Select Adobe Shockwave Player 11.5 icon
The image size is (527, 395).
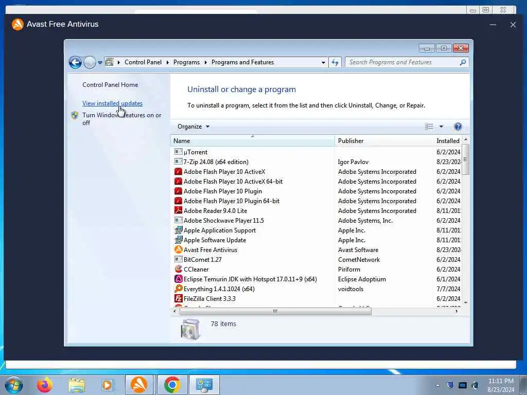[179, 220]
